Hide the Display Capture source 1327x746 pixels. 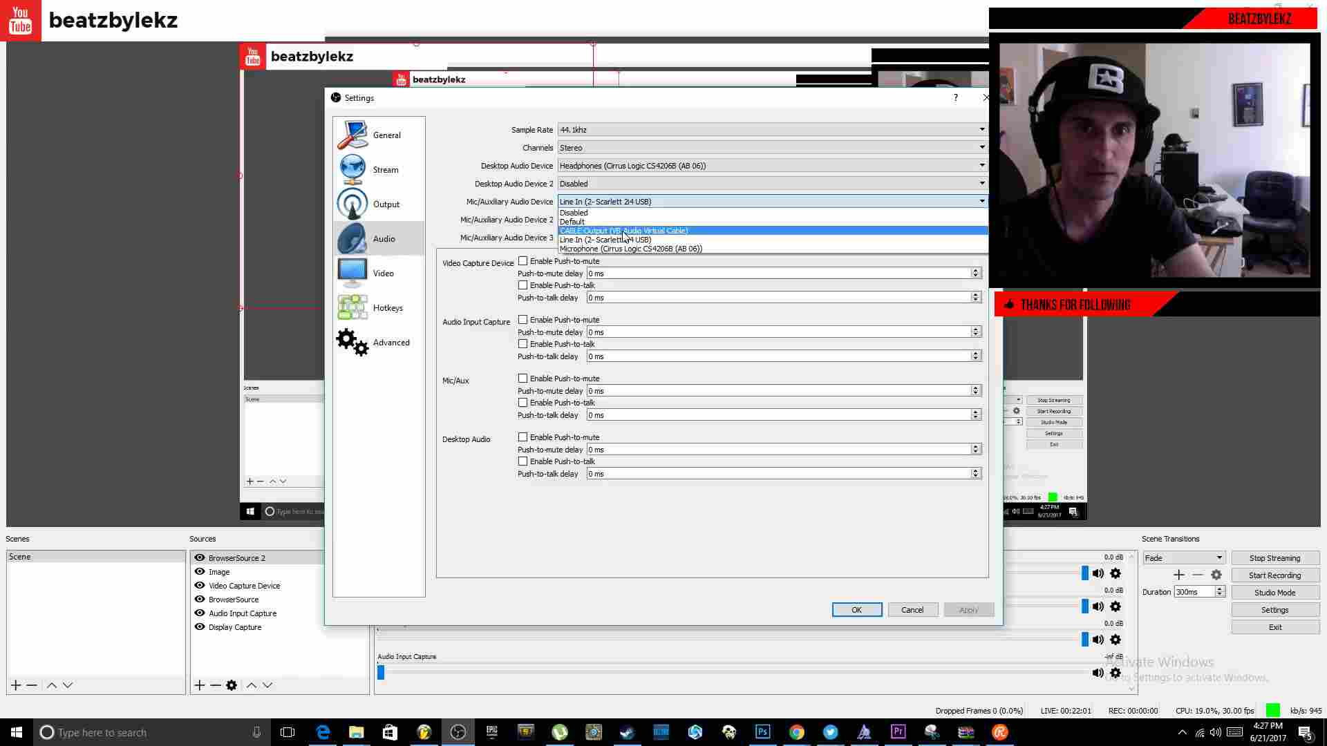tap(200, 627)
